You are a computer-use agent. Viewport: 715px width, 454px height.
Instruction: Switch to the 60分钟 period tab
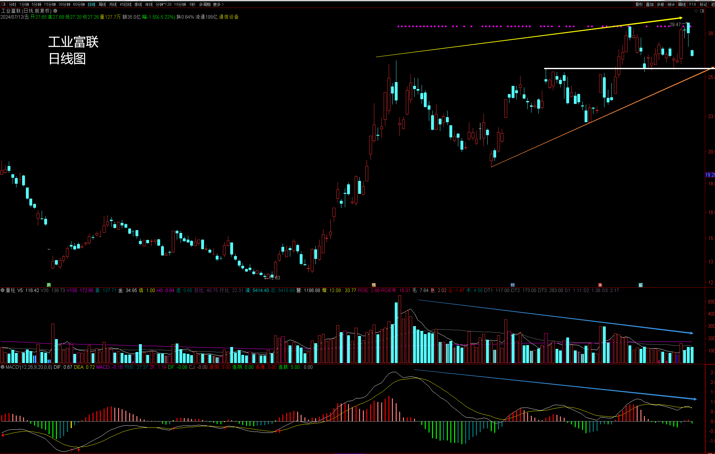[x=79, y=4]
